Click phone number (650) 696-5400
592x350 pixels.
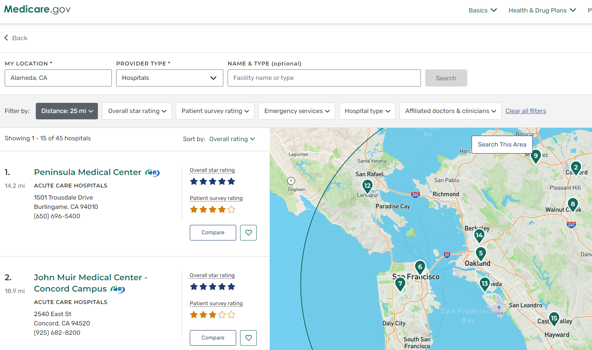click(57, 216)
